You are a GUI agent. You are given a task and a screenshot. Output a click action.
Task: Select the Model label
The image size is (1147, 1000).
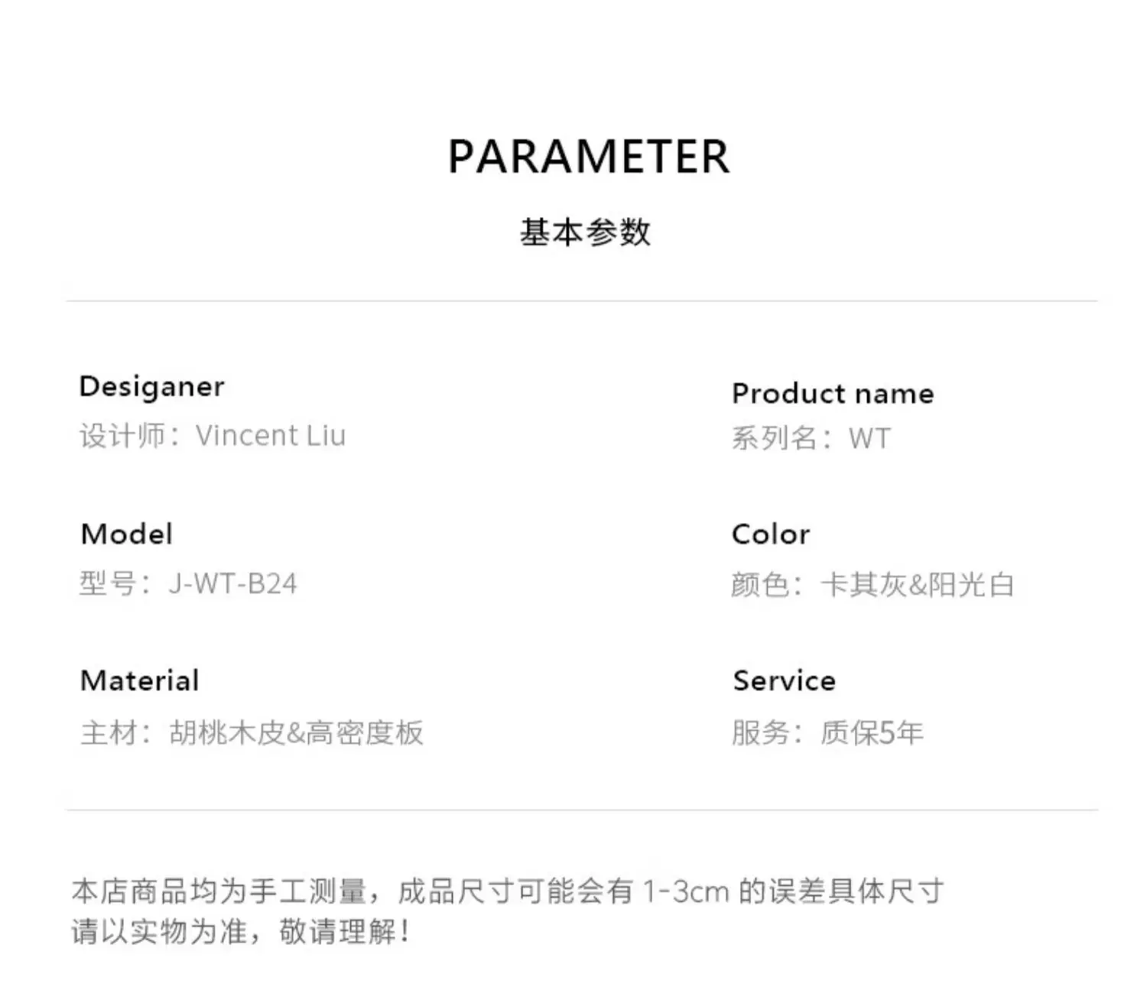(x=127, y=534)
